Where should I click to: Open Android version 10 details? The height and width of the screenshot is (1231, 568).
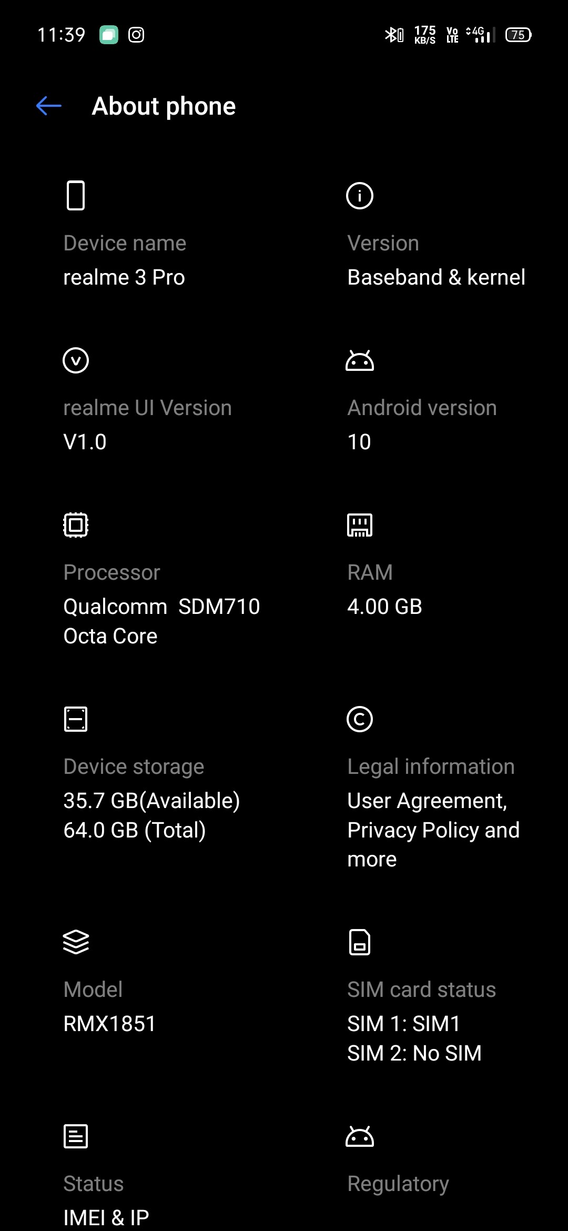[360, 441]
